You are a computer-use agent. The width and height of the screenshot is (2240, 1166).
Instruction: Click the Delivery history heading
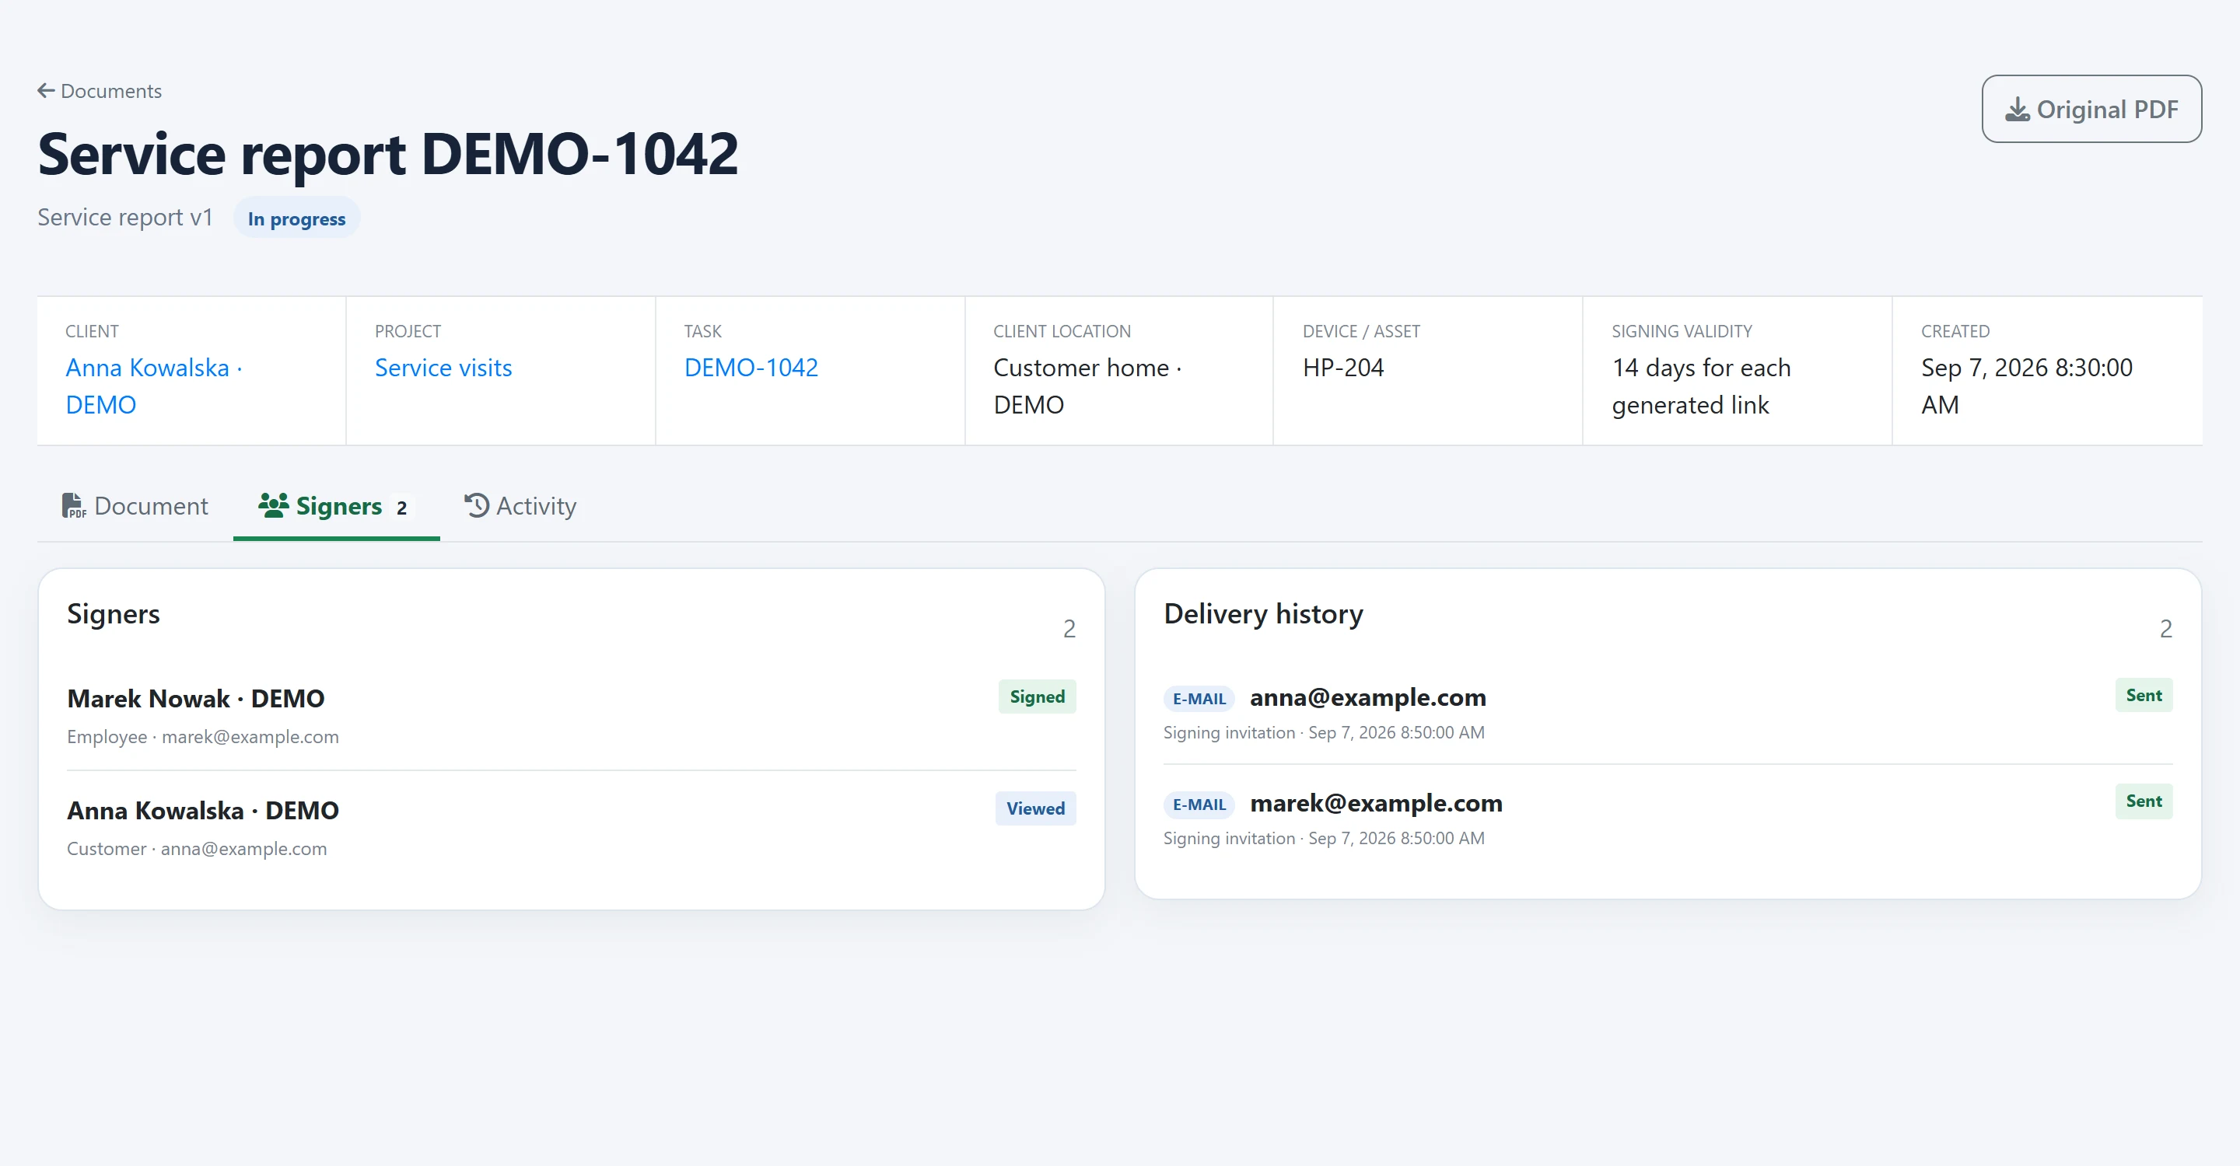coord(1263,613)
